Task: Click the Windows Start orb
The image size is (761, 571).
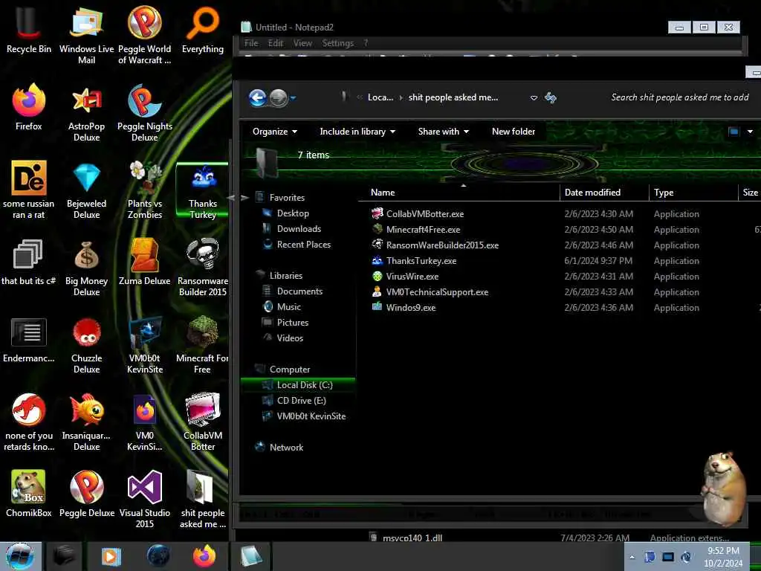Action: (20, 556)
